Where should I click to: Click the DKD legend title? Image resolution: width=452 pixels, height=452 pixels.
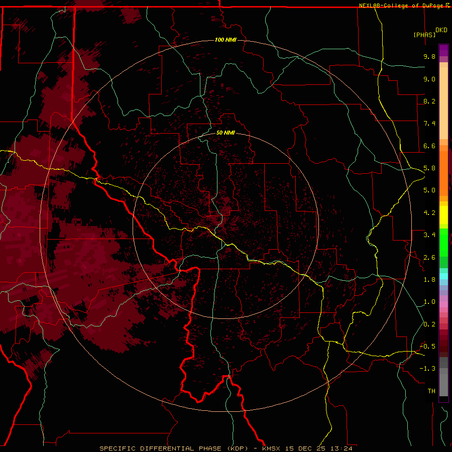[441, 30]
